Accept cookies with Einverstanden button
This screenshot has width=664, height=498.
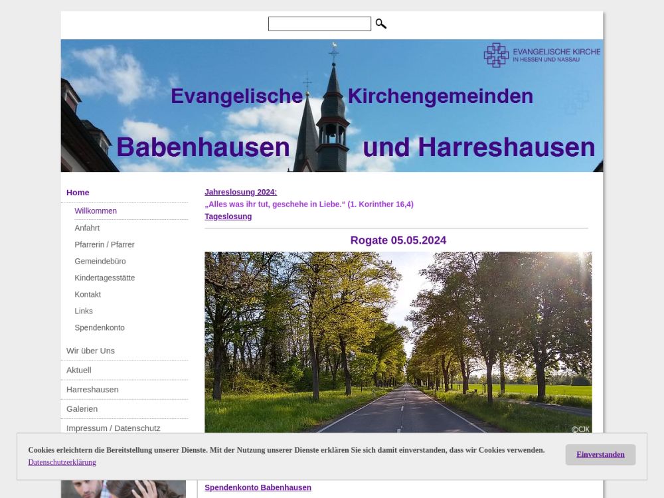click(x=600, y=455)
